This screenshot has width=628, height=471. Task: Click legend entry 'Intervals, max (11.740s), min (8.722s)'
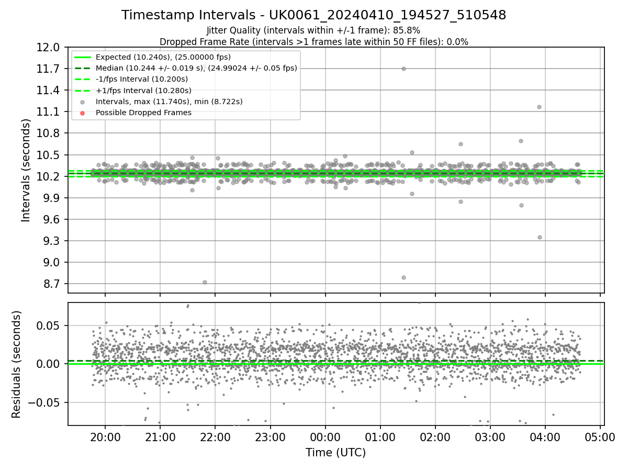(x=169, y=102)
